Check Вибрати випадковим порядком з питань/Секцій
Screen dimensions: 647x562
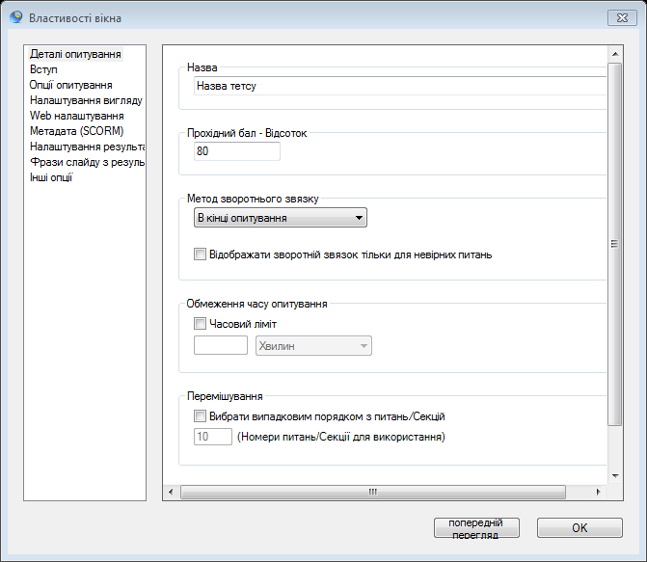[x=200, y=415]
